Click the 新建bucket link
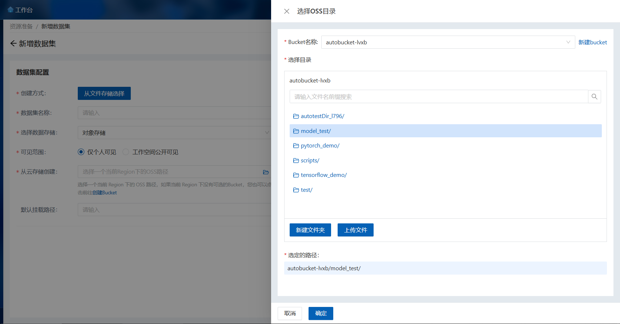 click(x=592, y=42)
